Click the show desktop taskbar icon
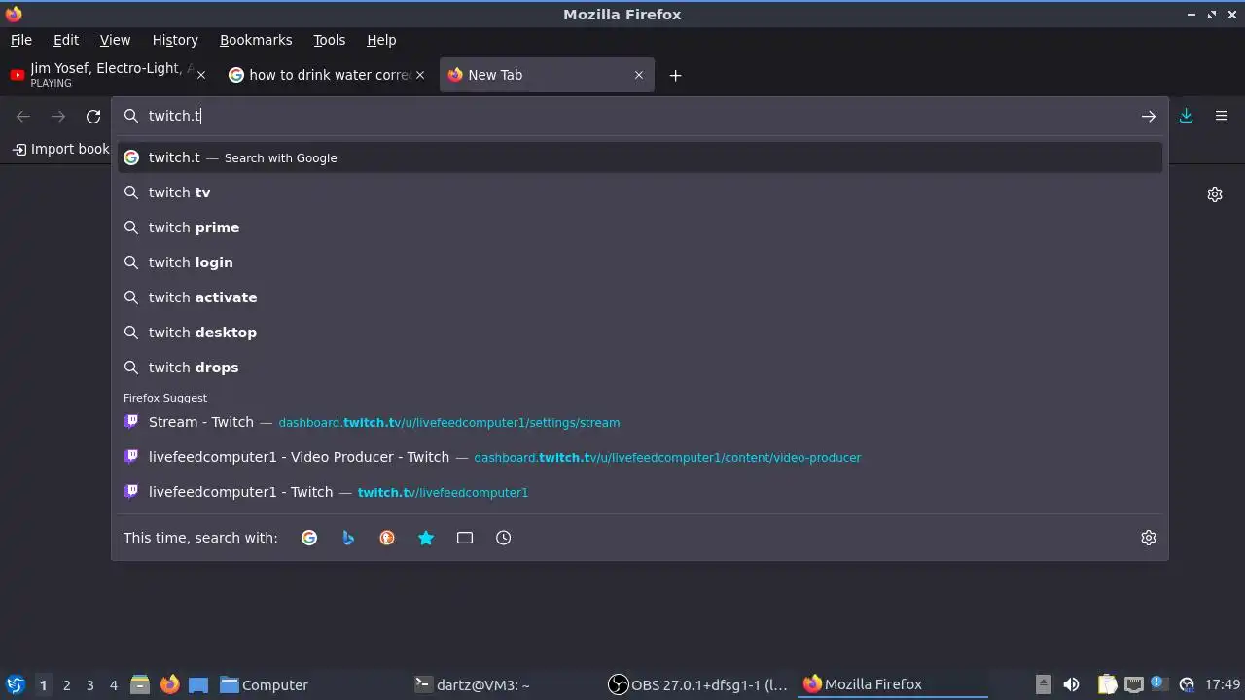Viewport: 1245px width, 700px height. click(198, 684)
